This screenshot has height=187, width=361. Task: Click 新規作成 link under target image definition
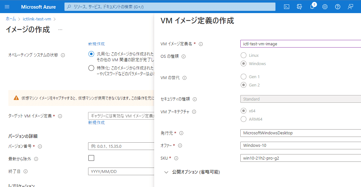pyautogui.click(x=96, y=123)
